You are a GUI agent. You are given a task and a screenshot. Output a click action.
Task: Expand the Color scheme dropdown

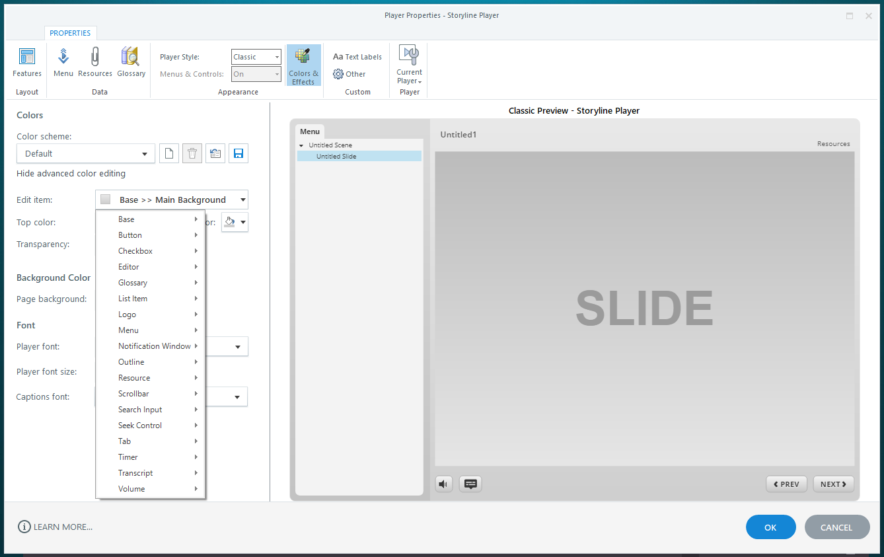click(x=86, y=153)
